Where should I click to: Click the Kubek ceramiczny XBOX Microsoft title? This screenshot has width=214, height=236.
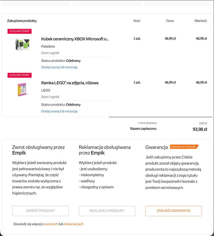[75, 39]
